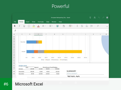Click the Redo arrow

coord(103,17)
